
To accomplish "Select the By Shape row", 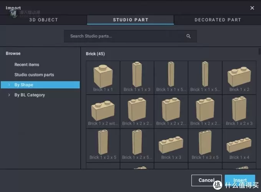I will 40,85.
